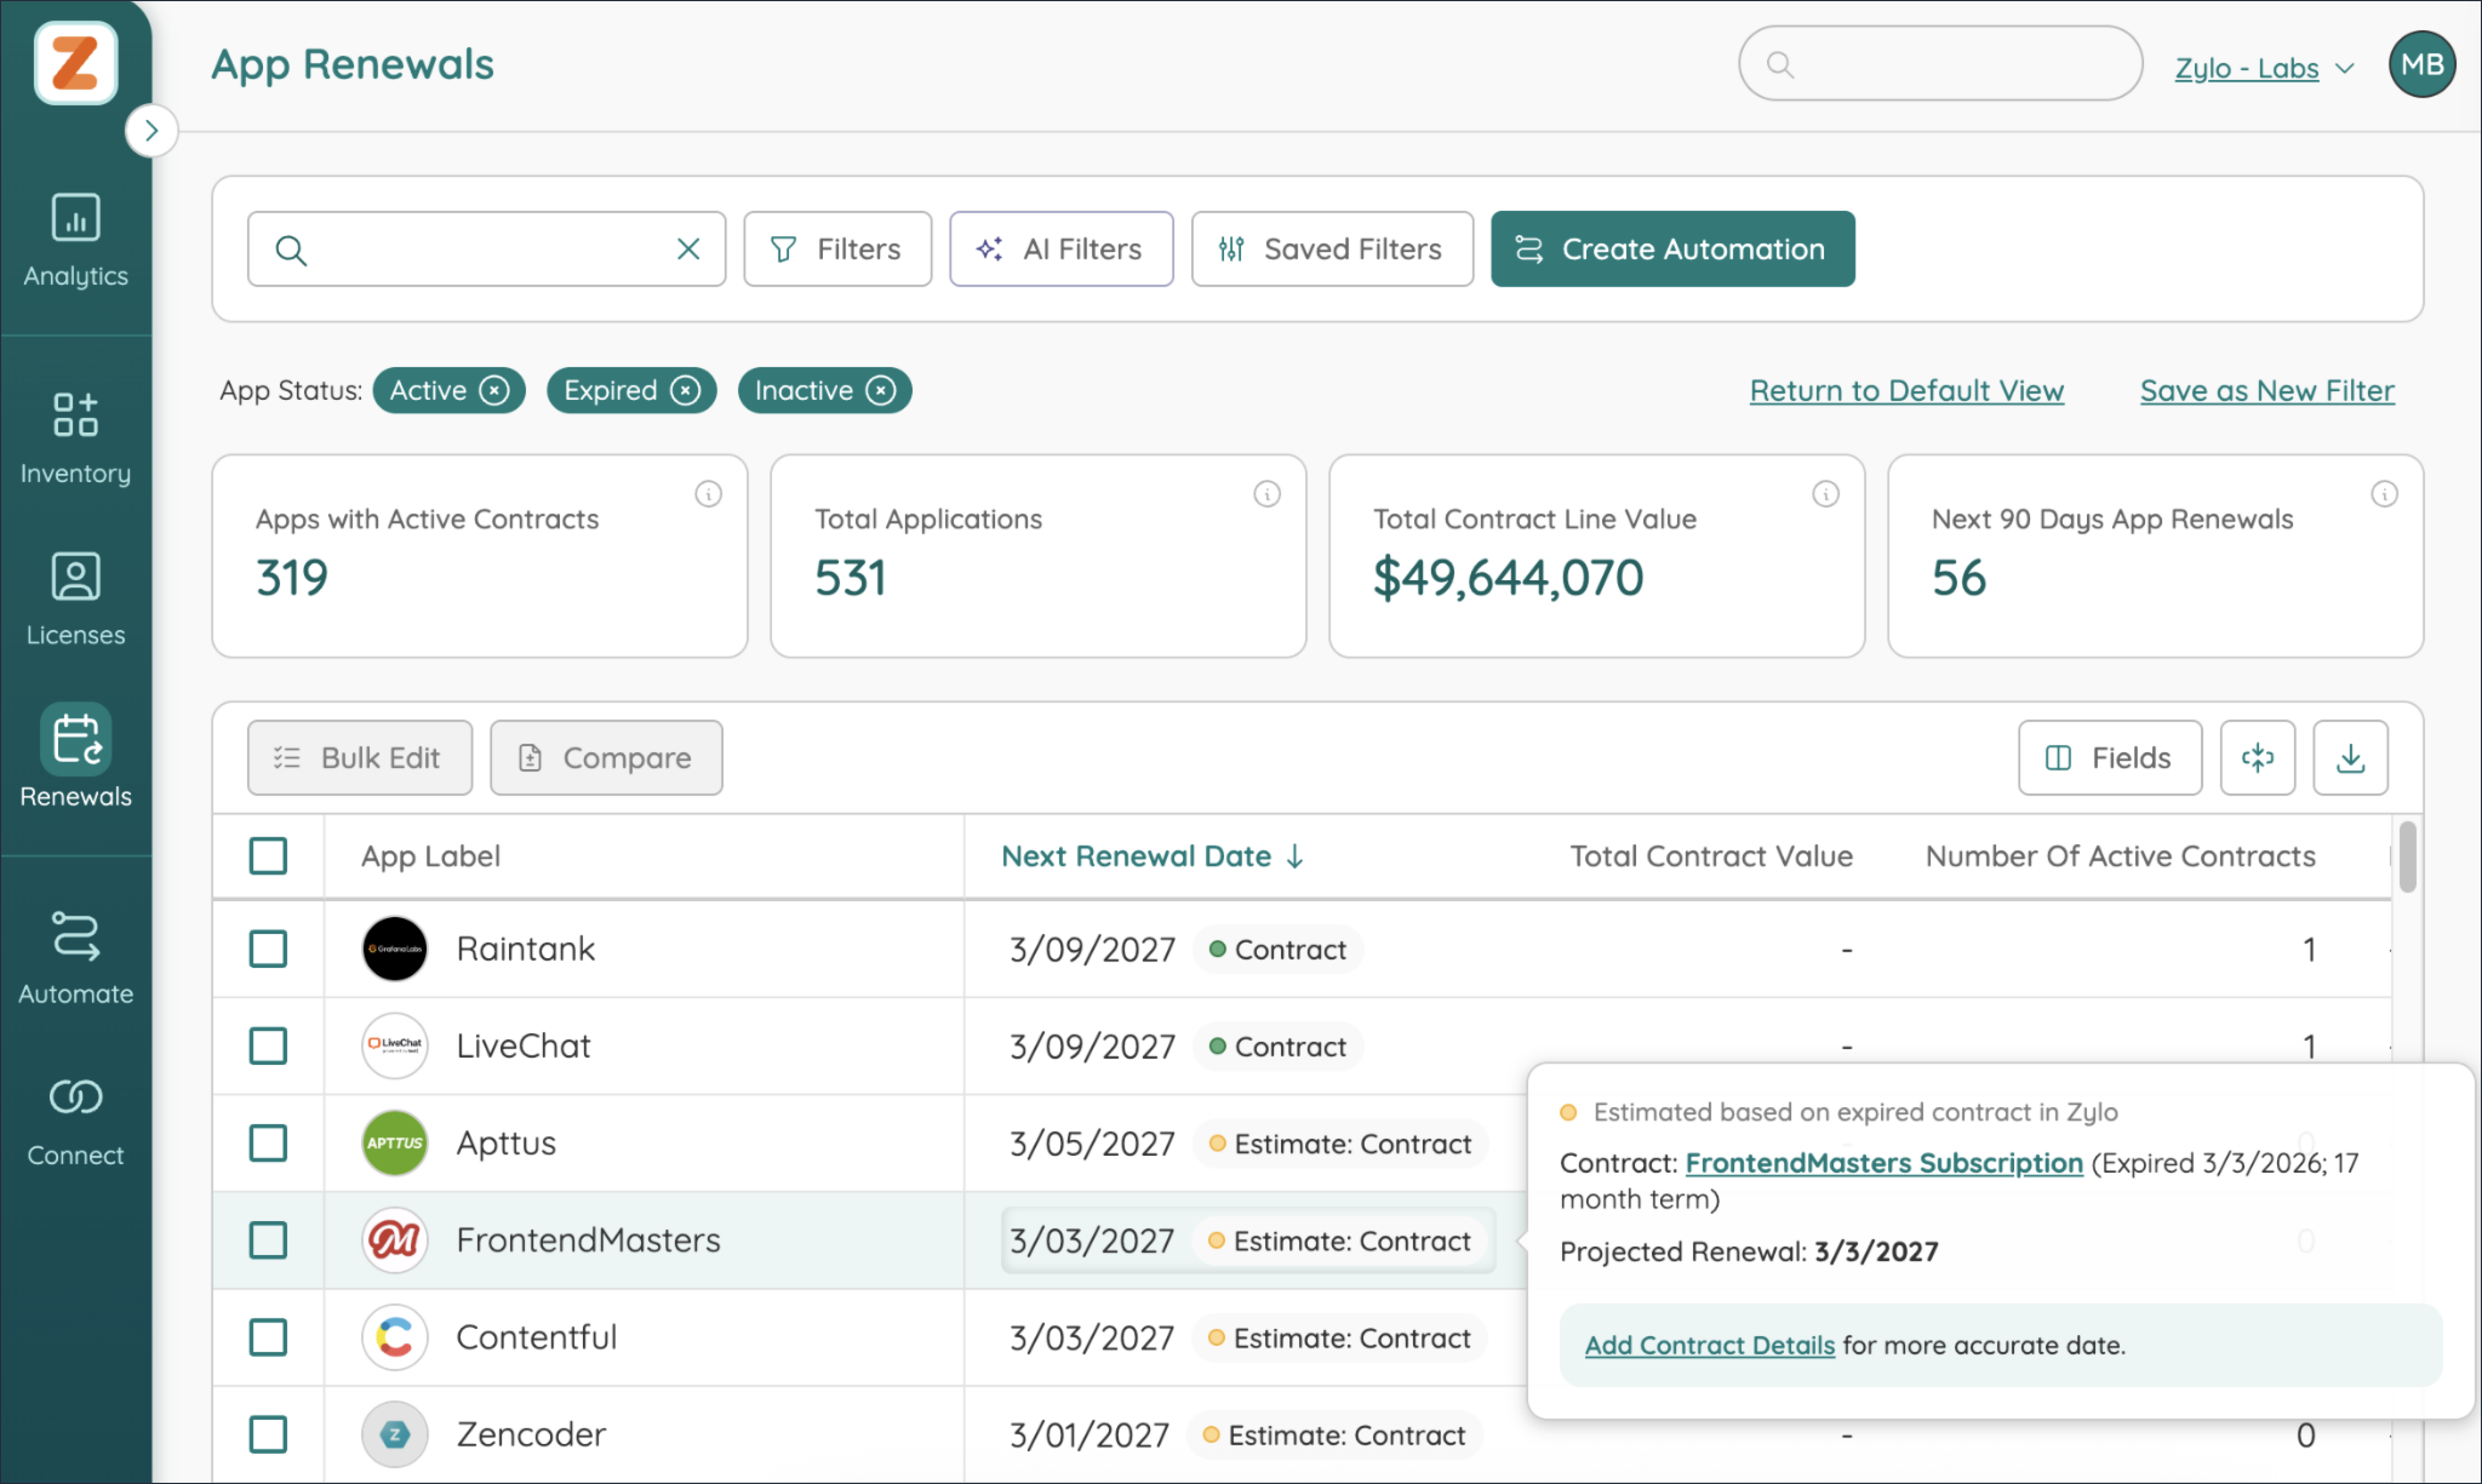
Task: Click the collapse columns icon button
Action: tap(2258, 758)
